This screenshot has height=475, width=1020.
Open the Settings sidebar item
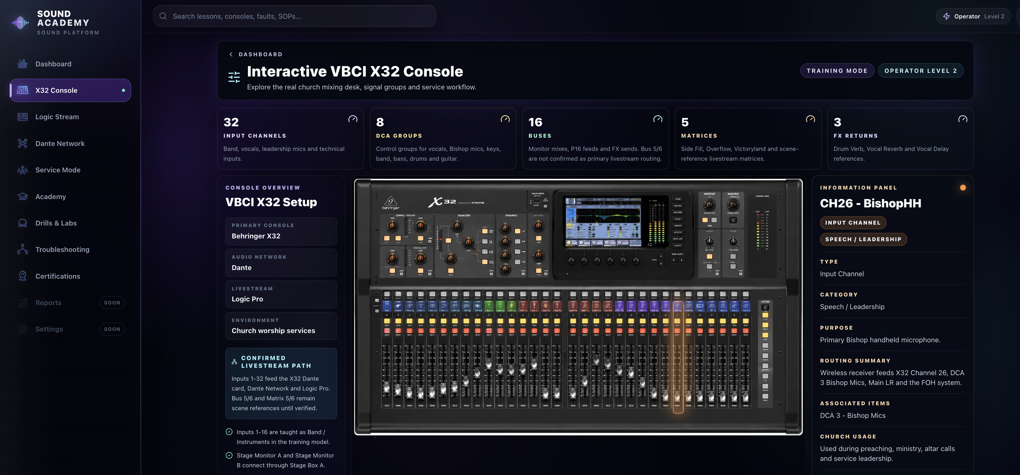point(70,329)
